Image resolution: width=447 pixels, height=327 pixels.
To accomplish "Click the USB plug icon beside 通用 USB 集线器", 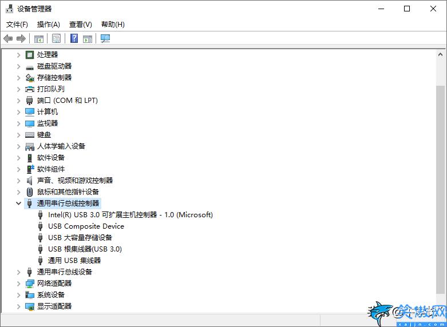I will (41, 261).
